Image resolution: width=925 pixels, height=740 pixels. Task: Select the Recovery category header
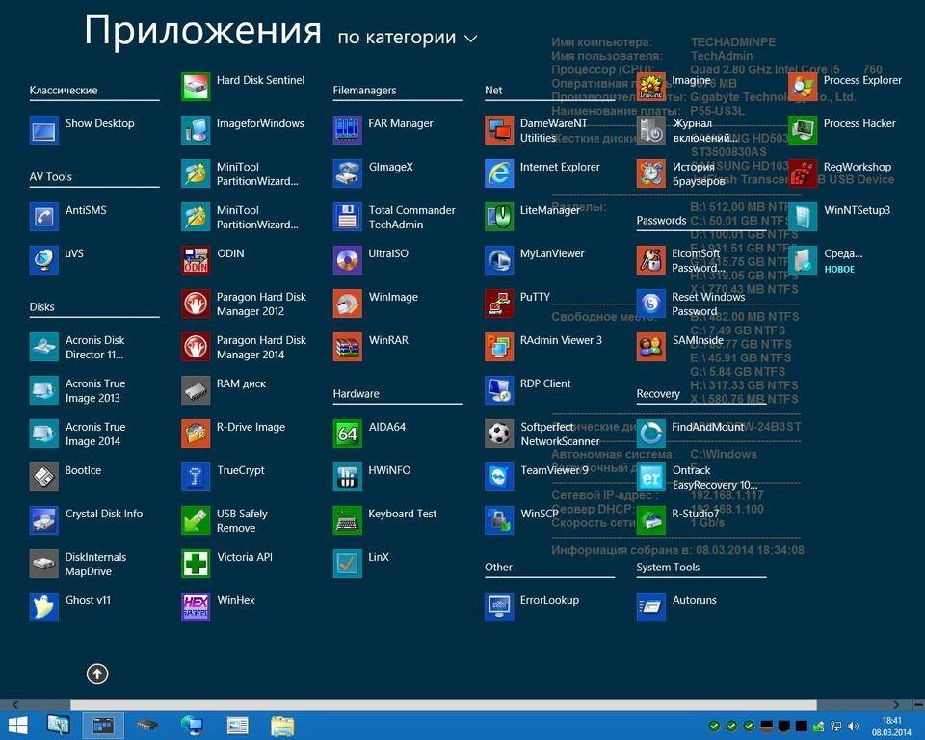pos(658,393)
